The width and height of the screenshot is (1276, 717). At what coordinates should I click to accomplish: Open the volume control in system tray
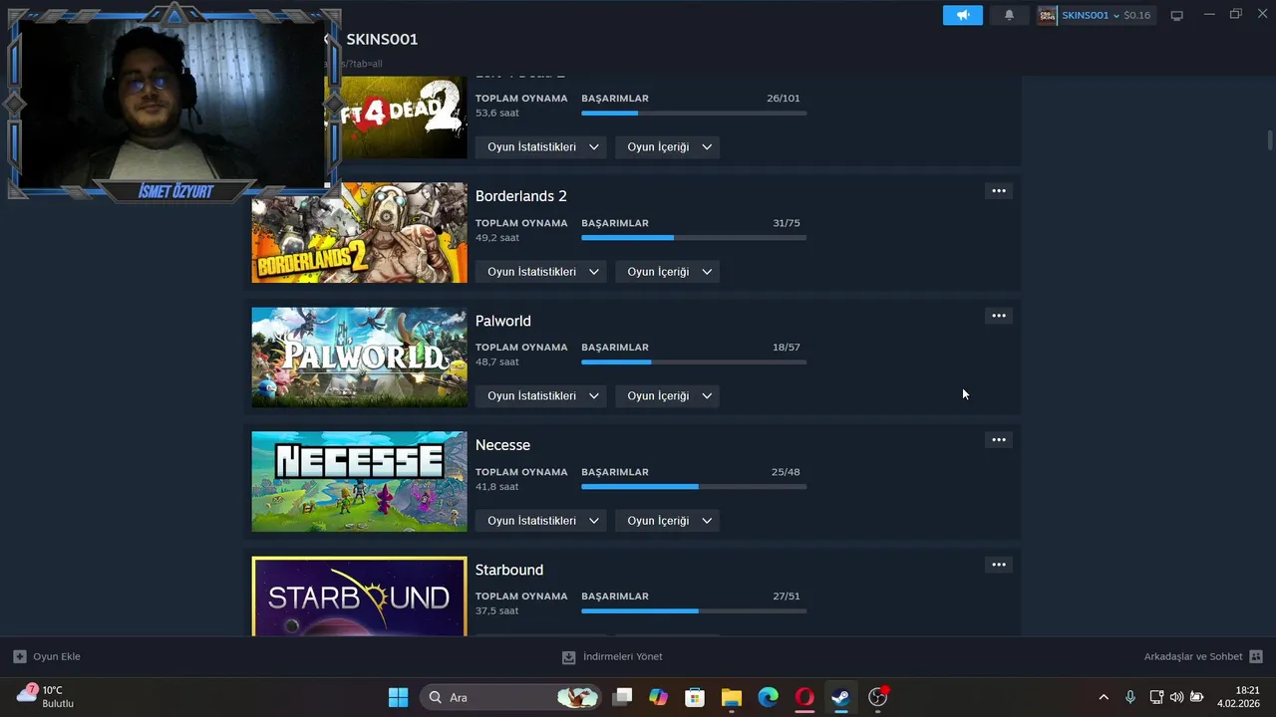point(1176,697)
